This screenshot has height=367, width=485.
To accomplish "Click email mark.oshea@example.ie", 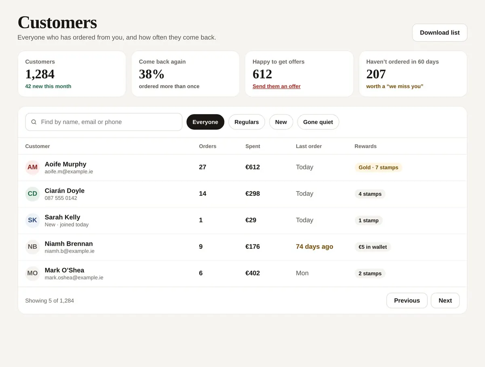I will pyautogui.click(x=74, y=278).
